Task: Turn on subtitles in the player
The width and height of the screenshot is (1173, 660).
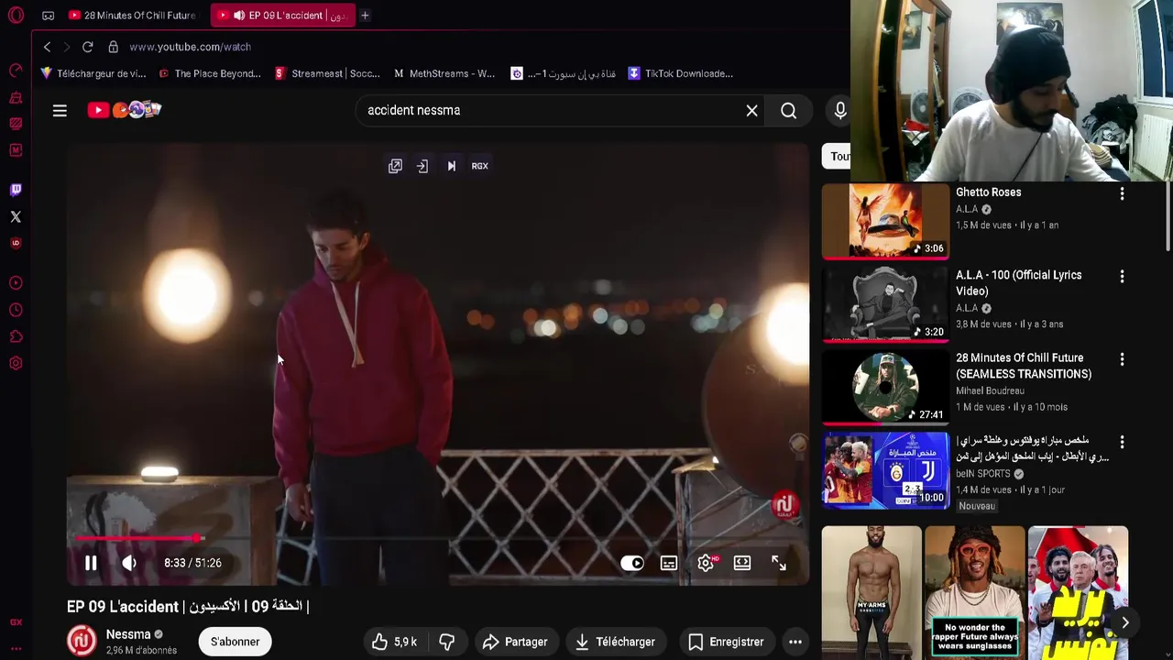Action: 669,563
